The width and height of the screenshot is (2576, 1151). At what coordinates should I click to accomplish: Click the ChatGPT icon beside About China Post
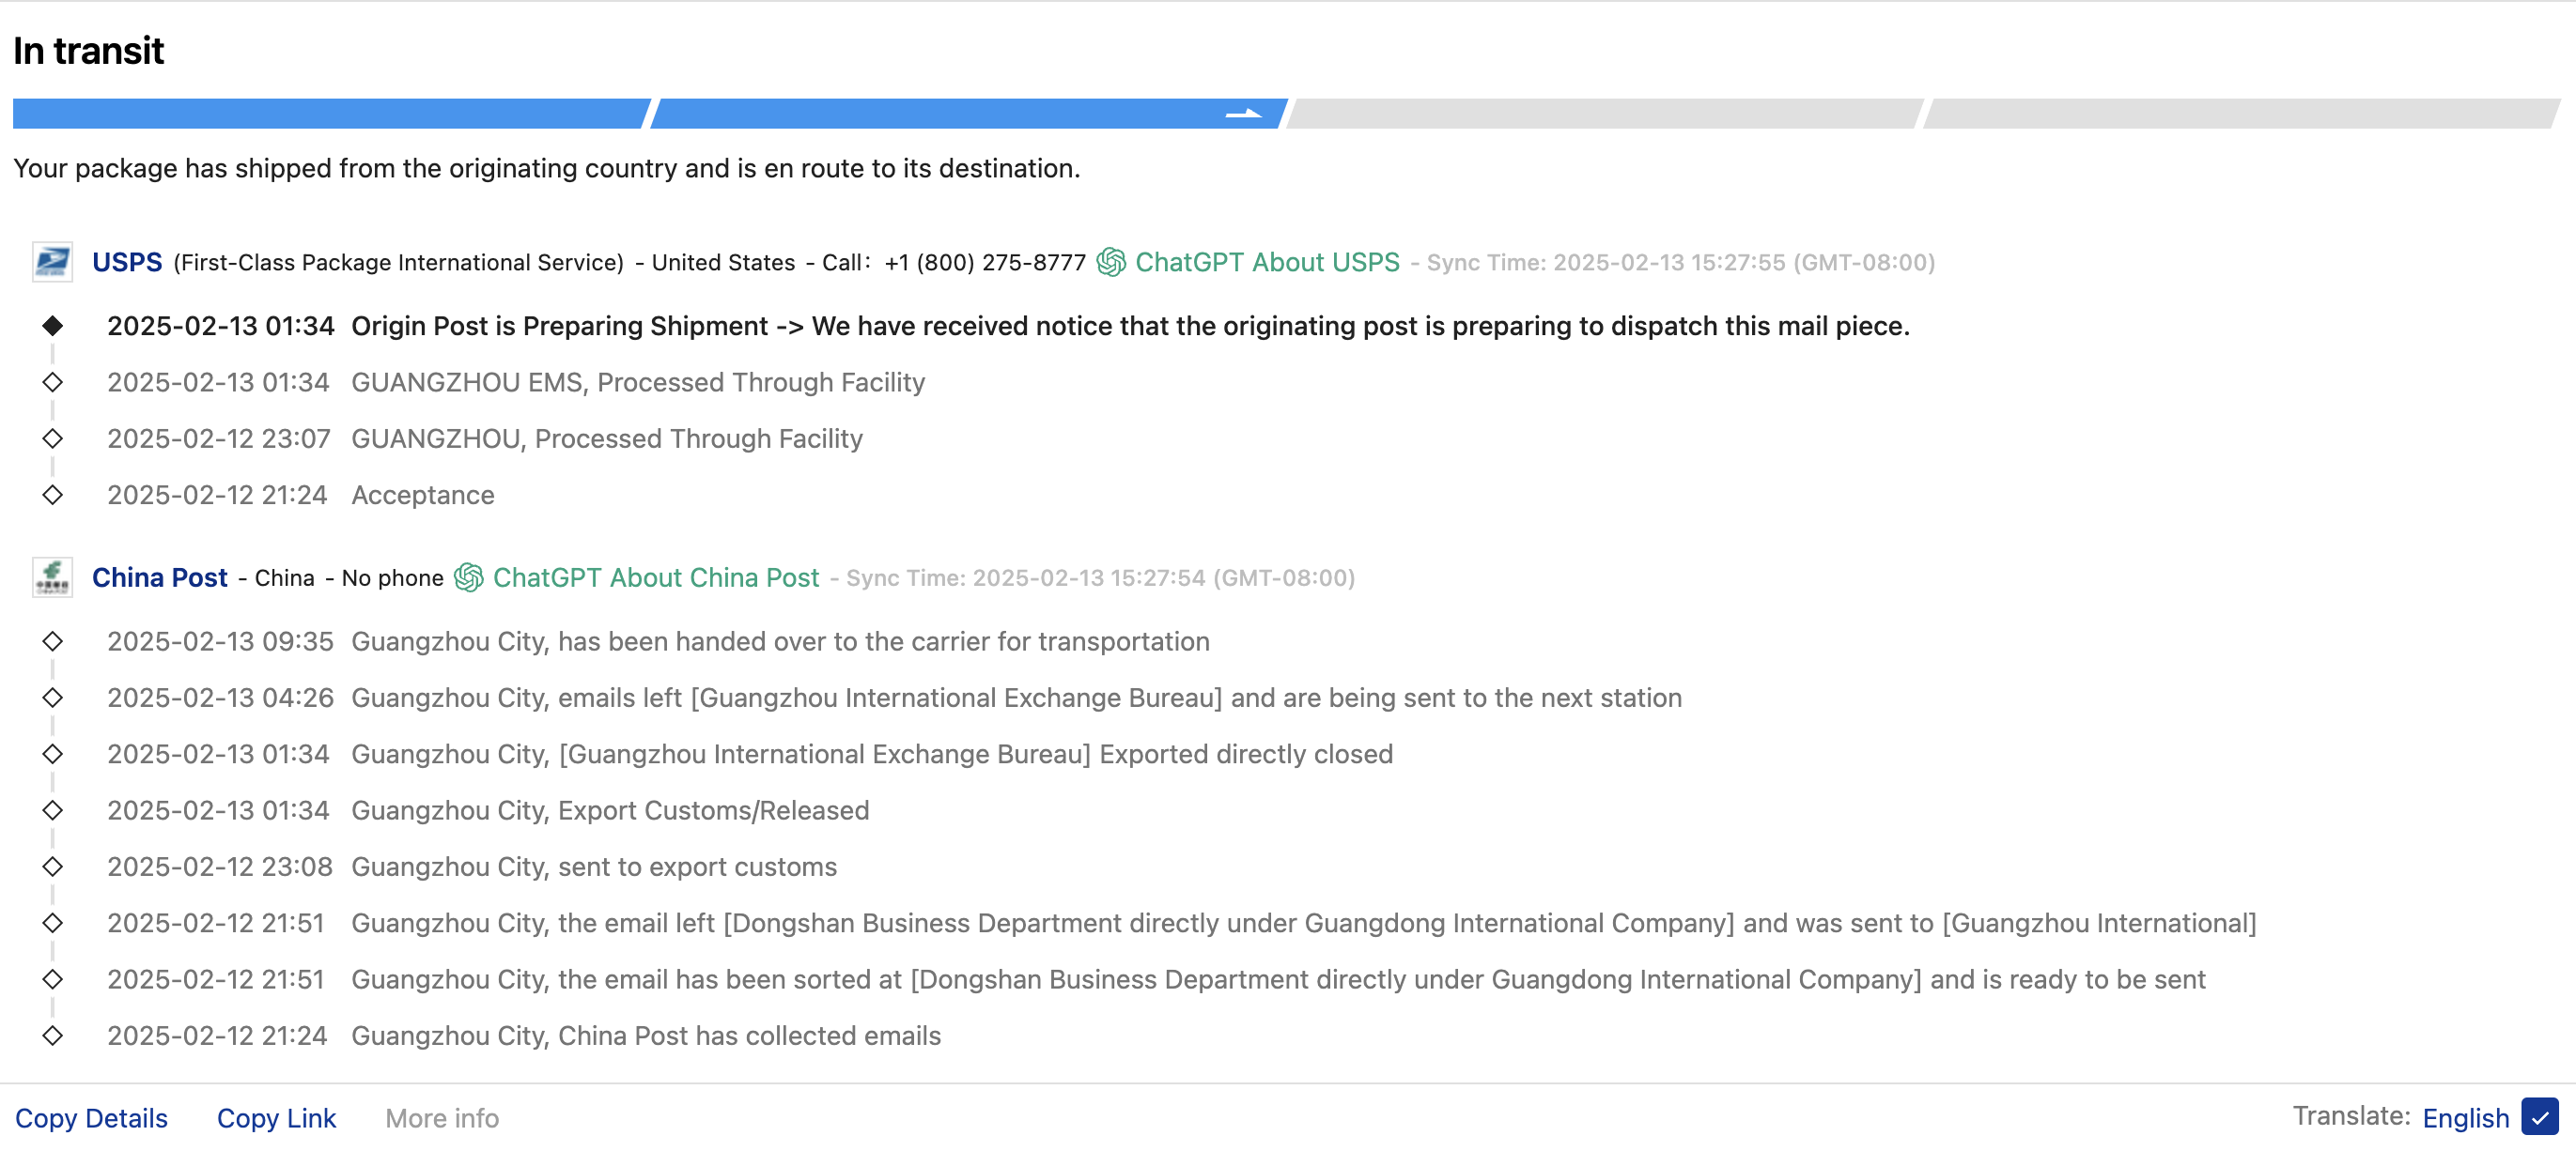tap(469, 577)
